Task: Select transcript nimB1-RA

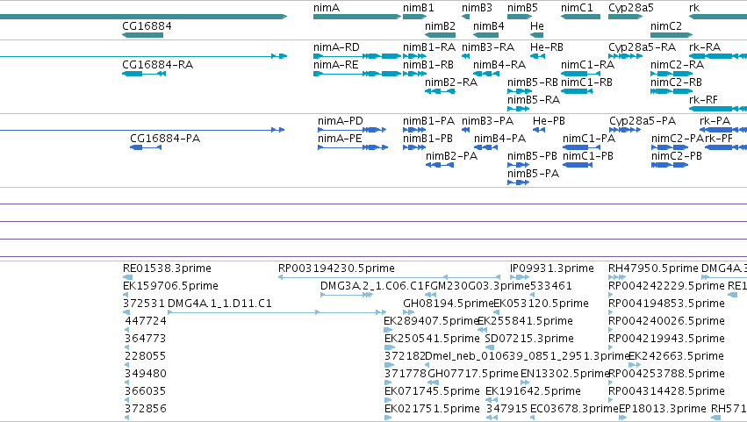Action: pyautogui.click(x=429, y=47)
